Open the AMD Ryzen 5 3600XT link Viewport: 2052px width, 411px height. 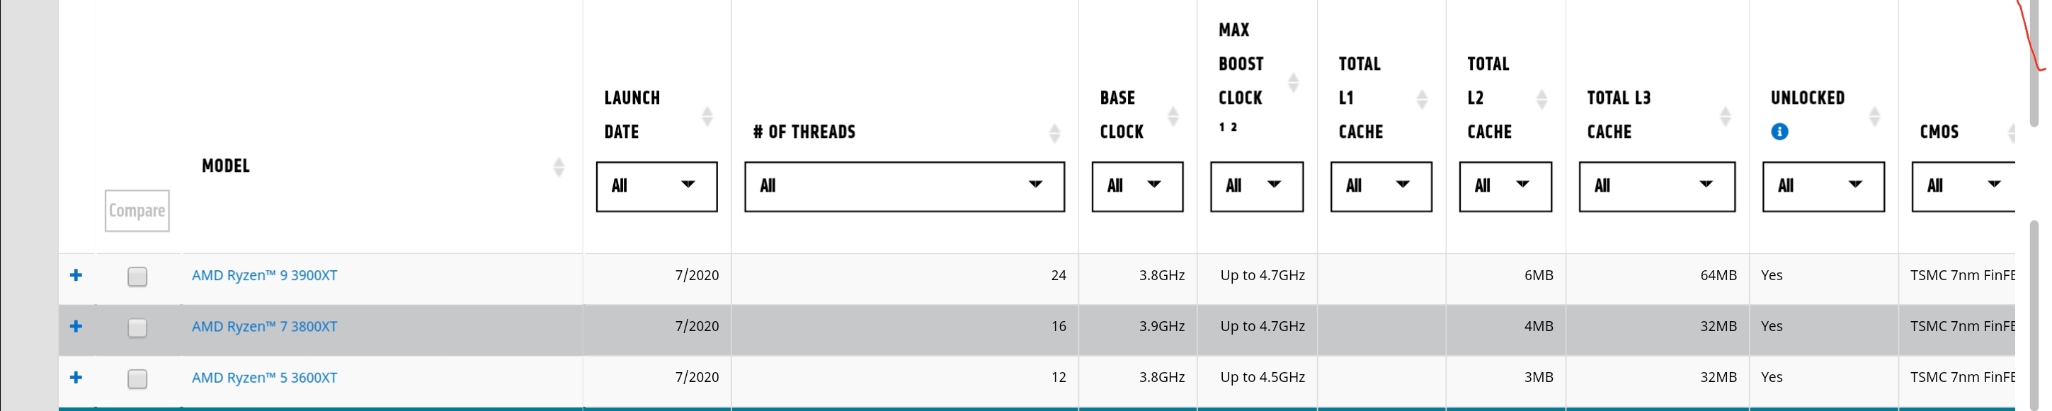265,378
